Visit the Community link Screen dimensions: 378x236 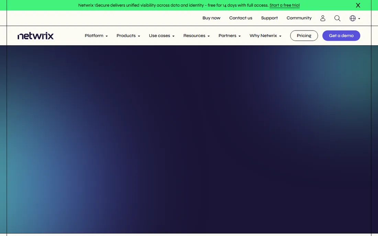pyautogui.click(x=299, y=18)
